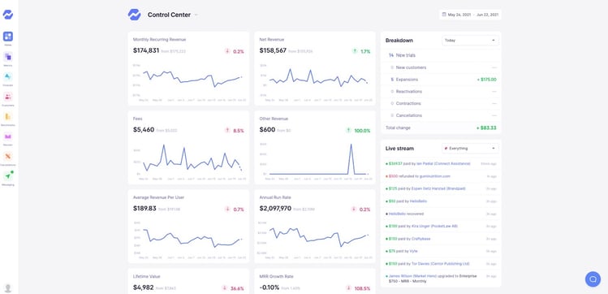The image size is (608, 294).
Task: Open the Other Revenue card title
Action: click(274, 119)
